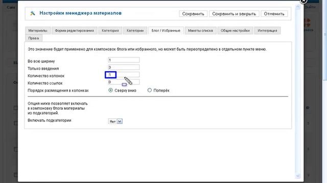Click the modal scrollbar up arrow

(298, 7)
